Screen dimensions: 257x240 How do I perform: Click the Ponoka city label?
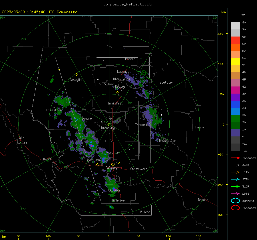[x=130, y=59]
